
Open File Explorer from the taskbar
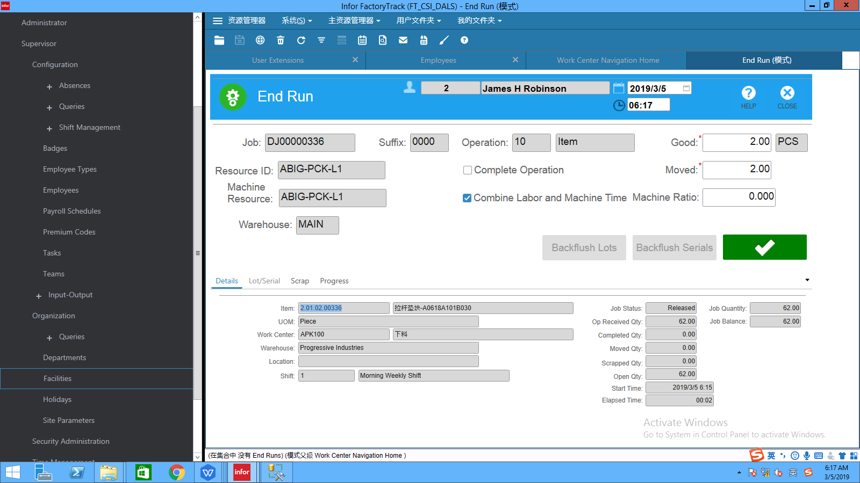pos(108,472)
